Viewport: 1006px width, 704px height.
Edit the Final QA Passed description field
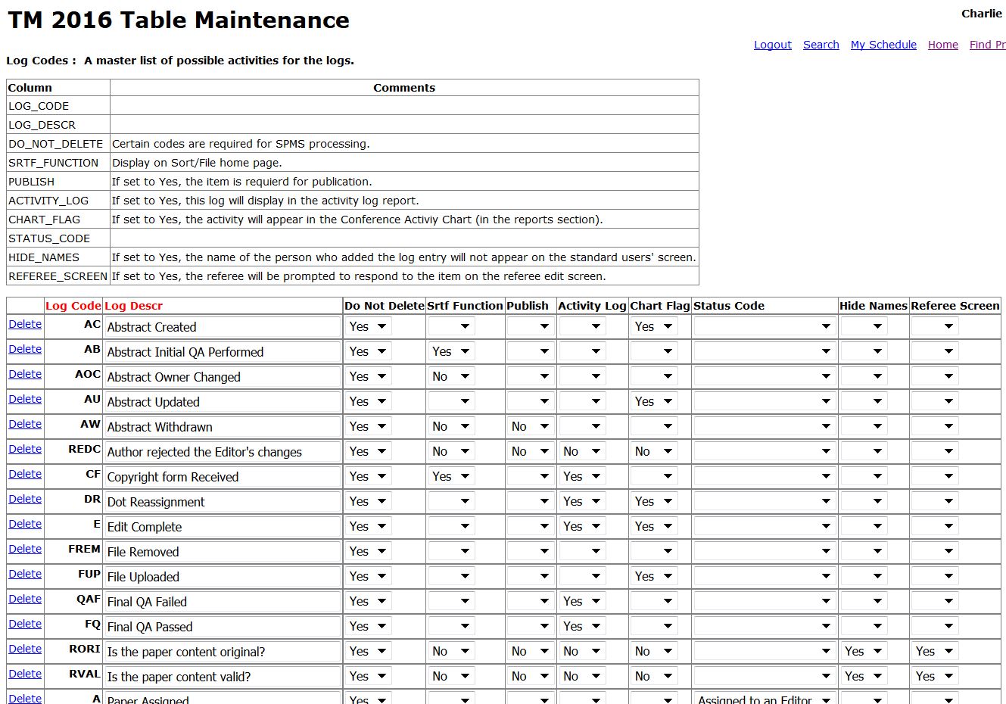point(223,627)
